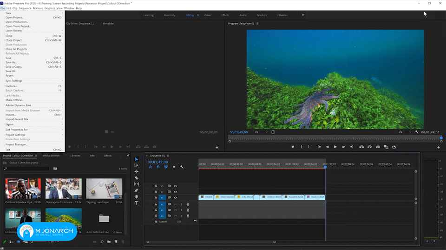The width and height of the screenshot is (446, 250).
Task: Open Editing workspace panel menu icon
Action: [x=198, y=15]
